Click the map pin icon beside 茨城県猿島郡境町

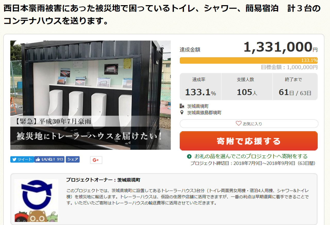point(182,113)
